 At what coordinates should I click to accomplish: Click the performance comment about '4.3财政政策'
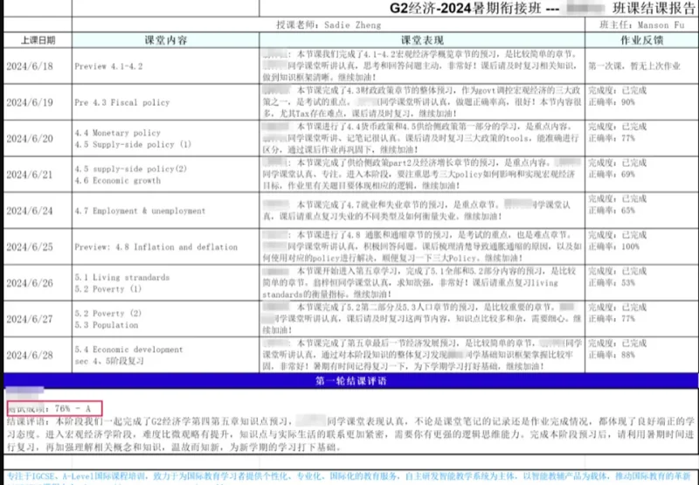(422, 101)
